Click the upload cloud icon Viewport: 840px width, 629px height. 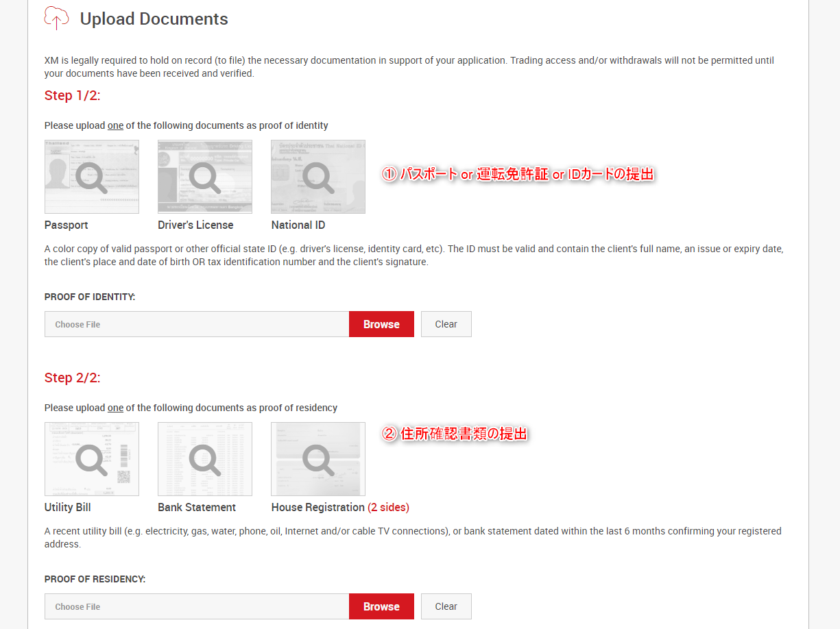(56, 18)
